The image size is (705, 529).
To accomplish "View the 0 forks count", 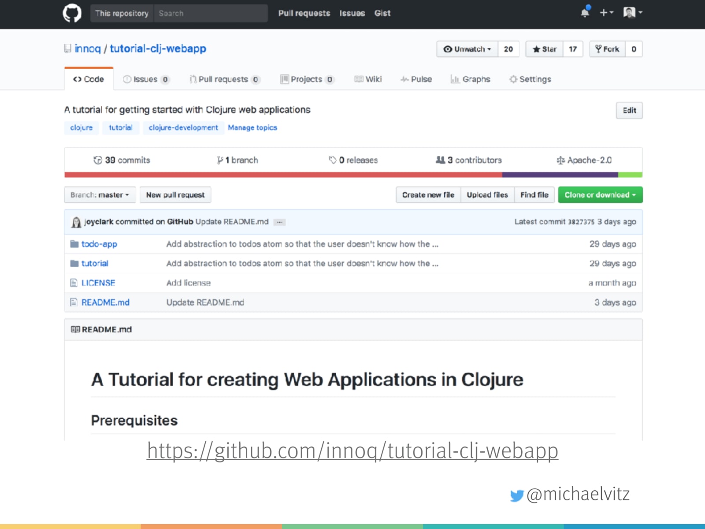I will pyautogui.click(x=634, y=49).
